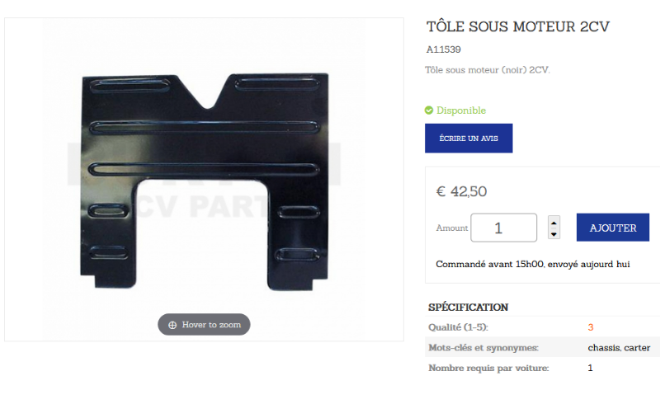Click the chassis, carter keywords text
Image resolution: width=660 pixels, height=404 pixels.
(619, 348)
